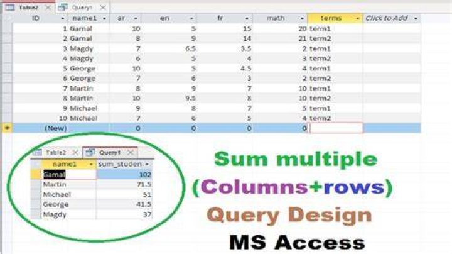Viewport: 452px width, 254px height.
Task: Select the ID column header
Action: [x=40, y=18]
